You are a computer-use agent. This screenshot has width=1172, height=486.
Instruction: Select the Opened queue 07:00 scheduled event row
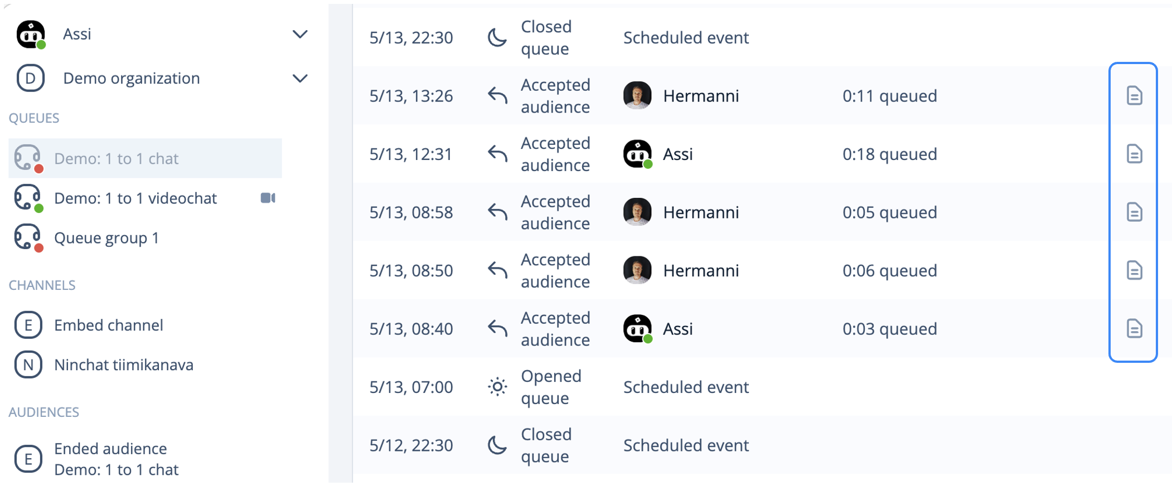point(762,387)
